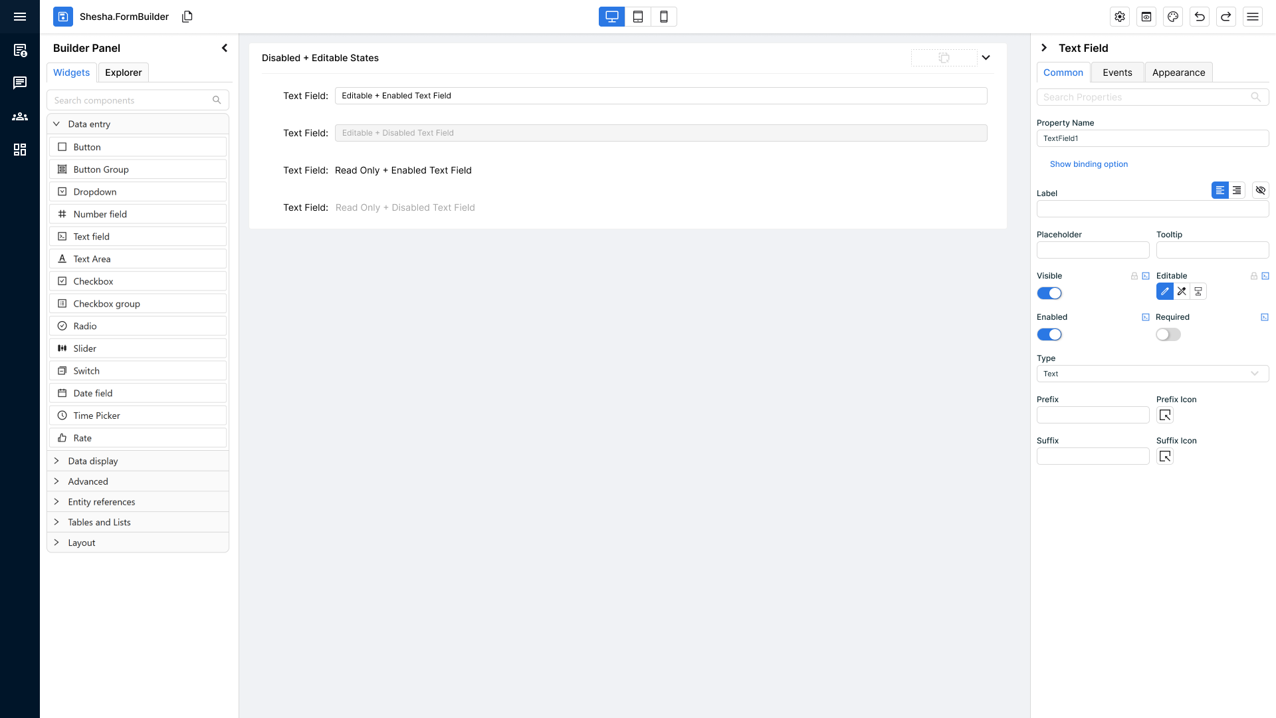Click the copy icon beside Shesha.FormBuilder

click(x=187, y=17)
